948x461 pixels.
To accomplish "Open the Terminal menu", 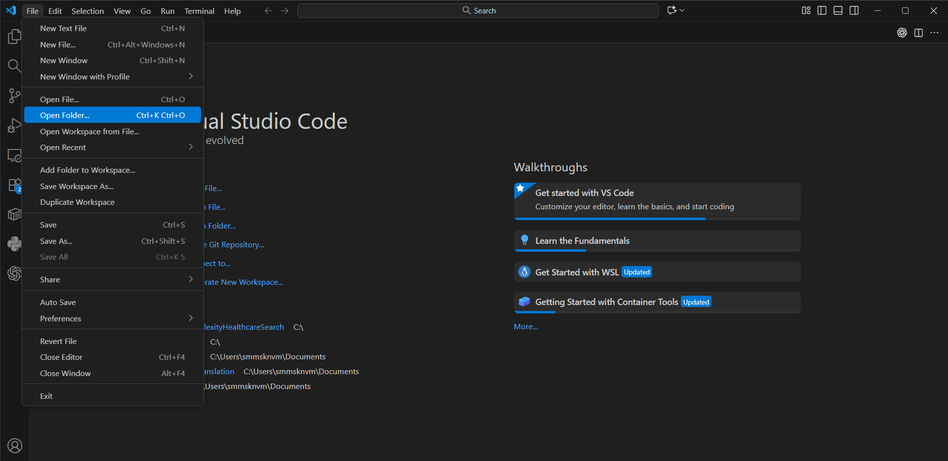I will coord(199,11).
